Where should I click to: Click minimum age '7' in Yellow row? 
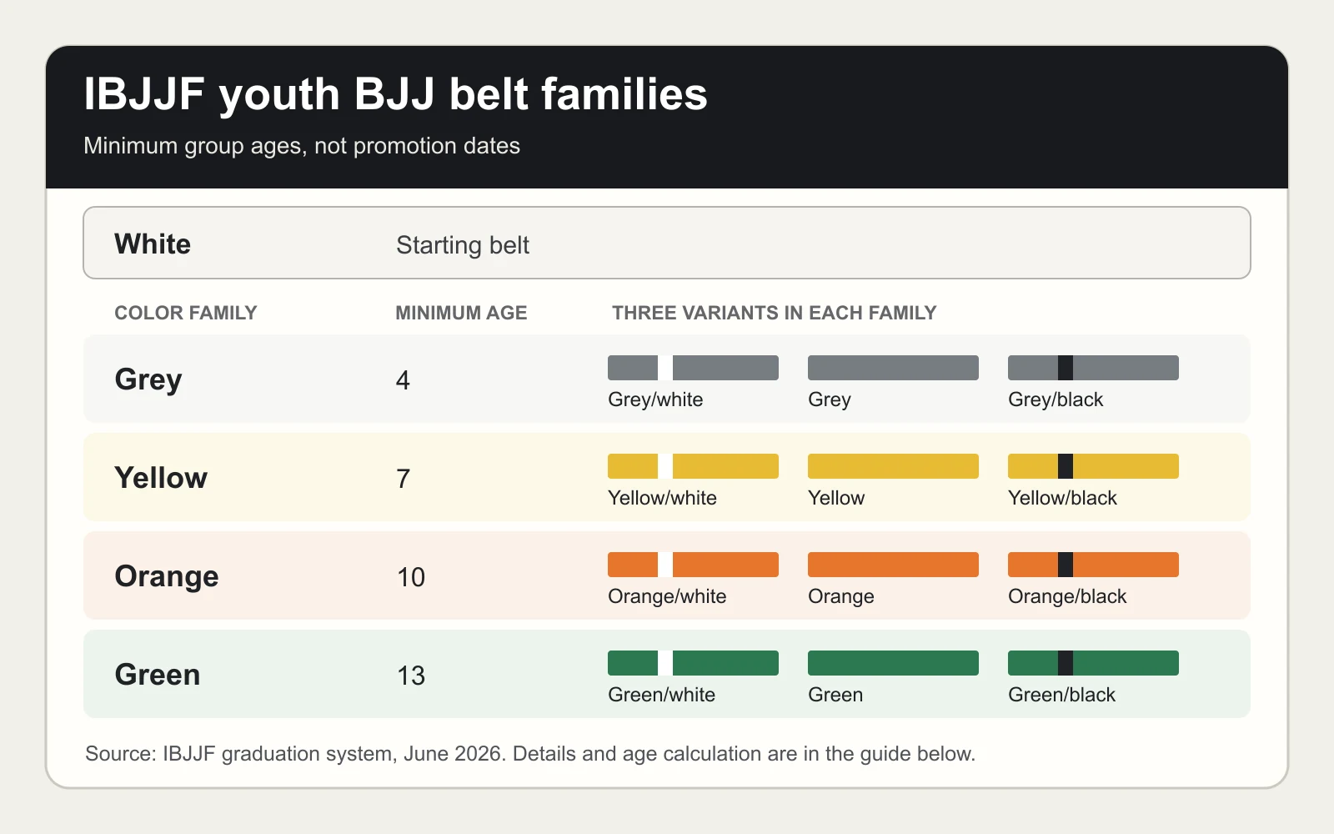click(403, 479)
